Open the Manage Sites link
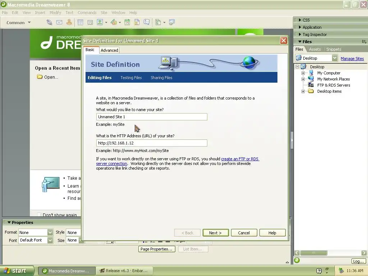368x276 pixels. tap(352, 59)
